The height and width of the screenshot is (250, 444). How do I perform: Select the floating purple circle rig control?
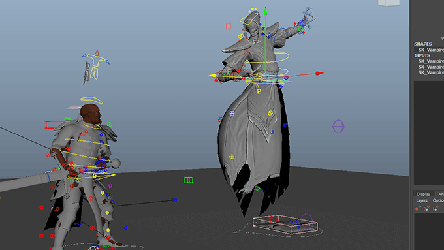click(338, 126)
